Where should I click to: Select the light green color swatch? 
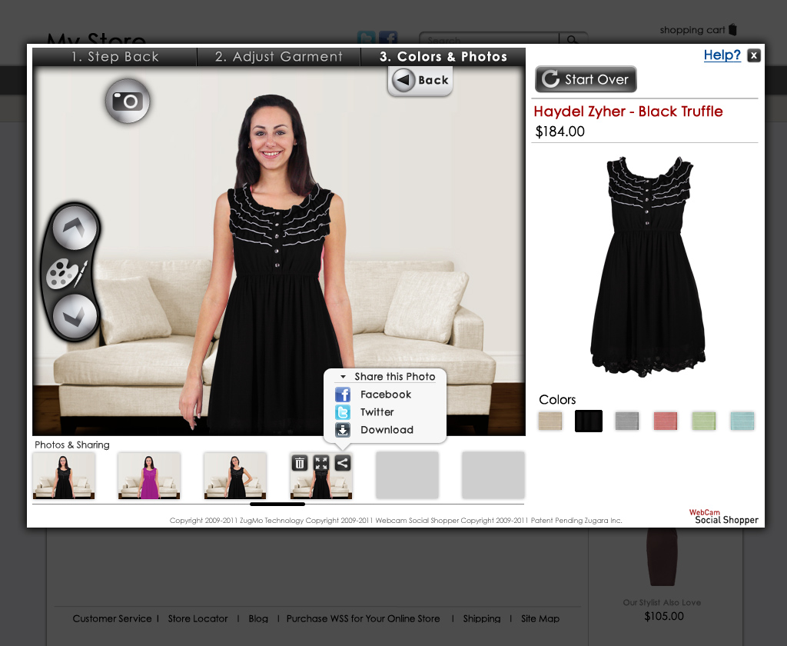704,421
